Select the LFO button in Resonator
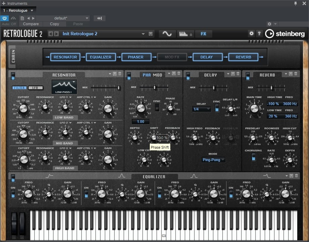This screenshot has height=242, width=309. 36,88
